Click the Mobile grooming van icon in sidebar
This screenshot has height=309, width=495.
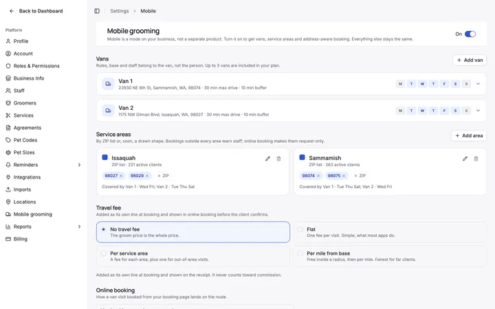[x=8, y=214]
